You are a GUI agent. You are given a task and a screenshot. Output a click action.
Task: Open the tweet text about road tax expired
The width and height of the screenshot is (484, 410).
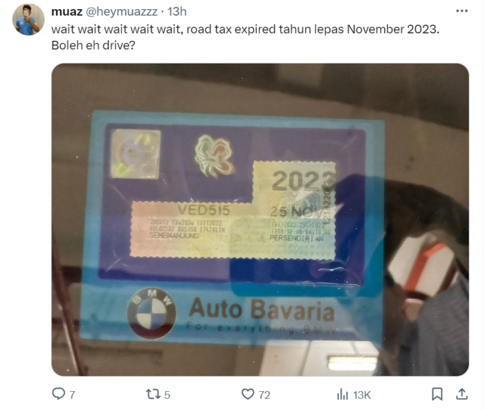tap(245, 30)
